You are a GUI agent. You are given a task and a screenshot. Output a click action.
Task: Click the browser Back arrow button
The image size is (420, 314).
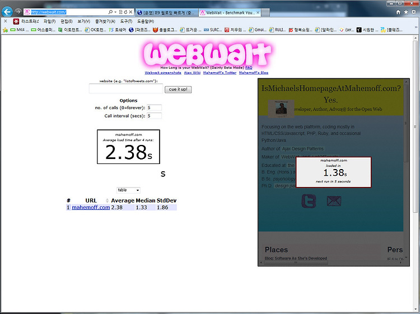[x=7, y=12]
